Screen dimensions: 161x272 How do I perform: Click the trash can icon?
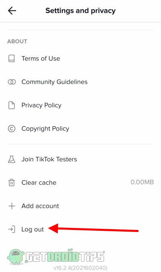12,183
